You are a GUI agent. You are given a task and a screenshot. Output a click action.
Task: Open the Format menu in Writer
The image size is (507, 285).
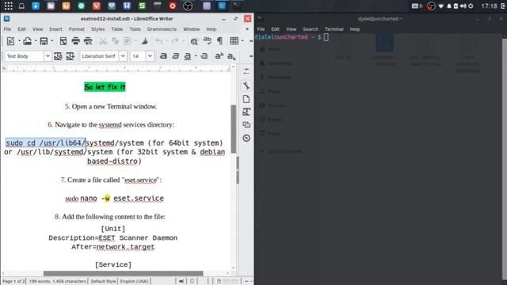(x=77, y=29)
